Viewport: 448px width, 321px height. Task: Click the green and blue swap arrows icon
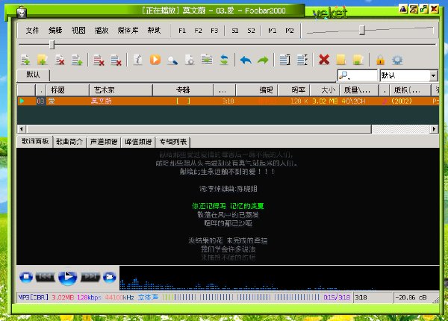pos(224,60)
